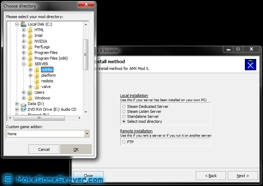Expand the HTML folder node
263x186 pixels.
pos(23,30)
